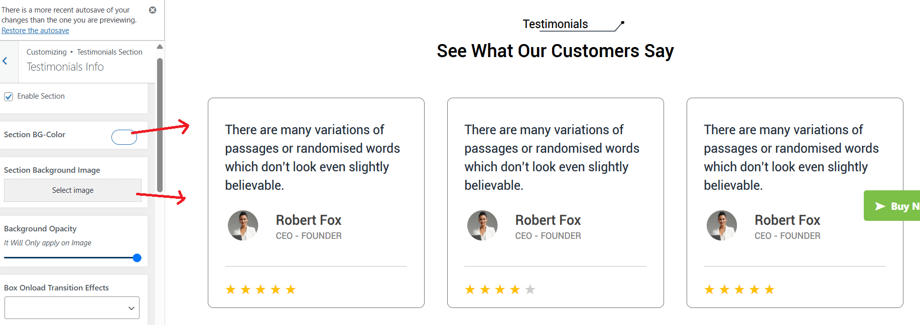Uncheck the Enable Section checkbox
The image size is (920, 325).
pos(9,97)
